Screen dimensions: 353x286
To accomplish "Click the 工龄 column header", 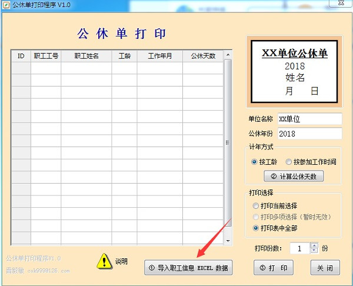I will coord(125,56).
